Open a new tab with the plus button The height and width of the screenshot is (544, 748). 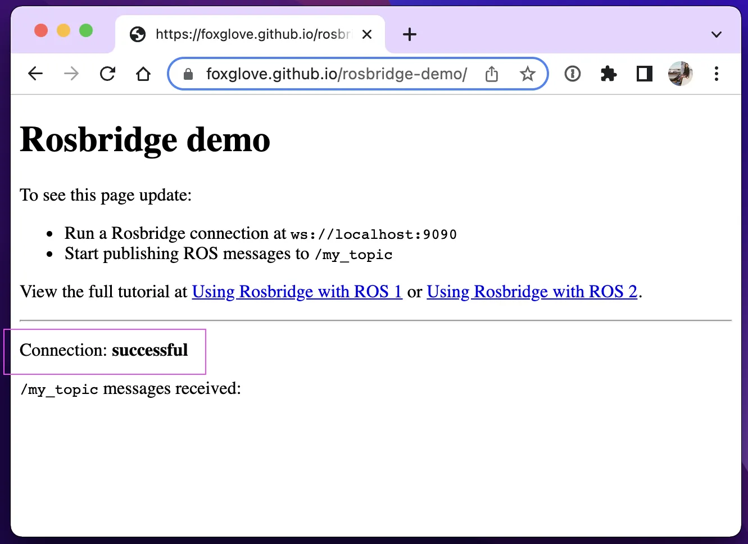coord(409,34)
